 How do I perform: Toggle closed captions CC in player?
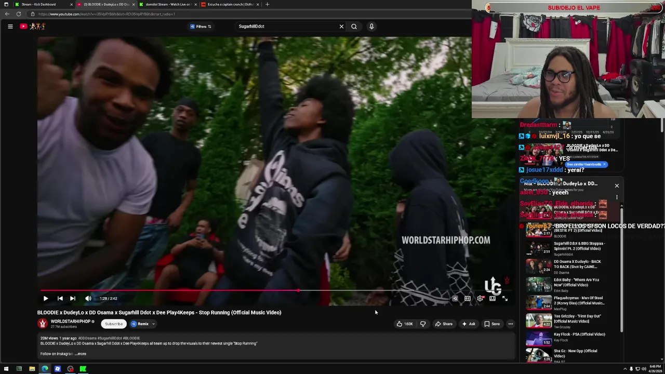click(x=468, y=299)
